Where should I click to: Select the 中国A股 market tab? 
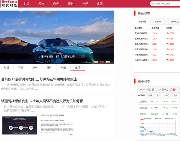coord(142,95)
